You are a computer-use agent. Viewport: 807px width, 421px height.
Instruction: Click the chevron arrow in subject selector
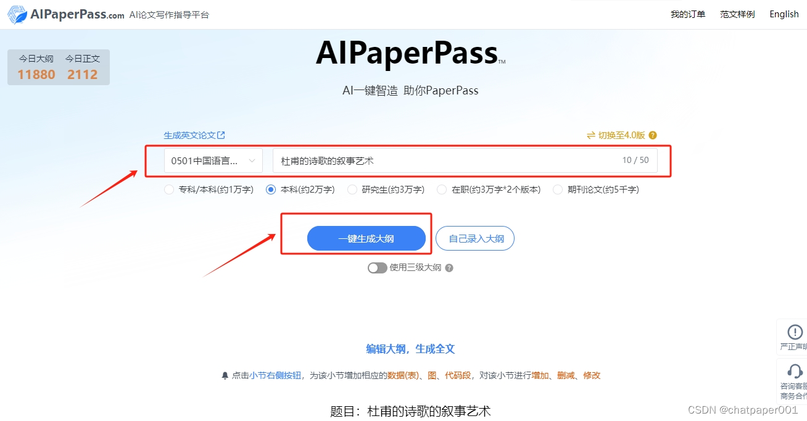252,160
